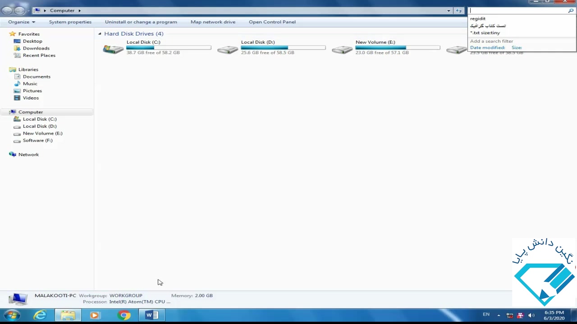Image resolution: width=577 pixels, height=324 pixels.
Task: Click Open Control Panel in the toolbar
Action: coord(272,22)
